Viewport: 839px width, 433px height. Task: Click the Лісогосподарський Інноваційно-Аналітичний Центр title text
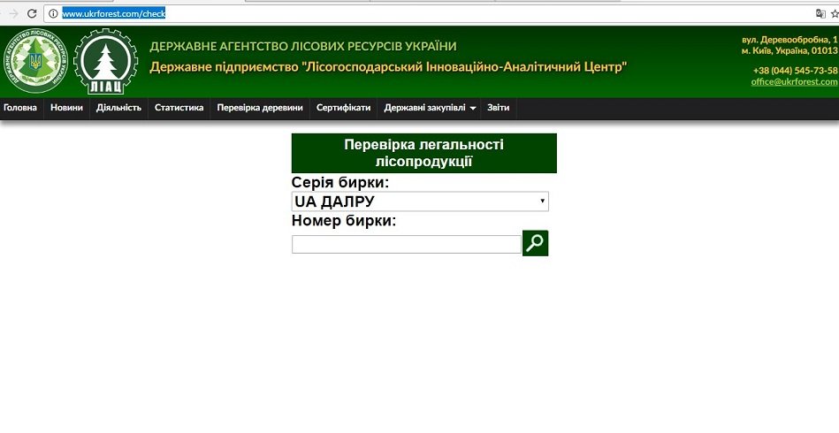click(x=464, y=67)
